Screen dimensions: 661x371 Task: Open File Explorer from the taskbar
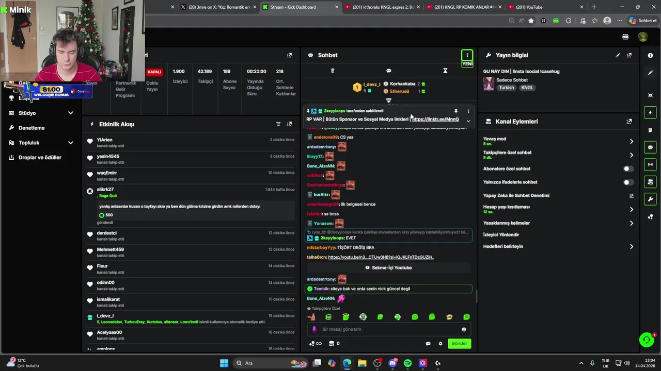click(362, 363)
